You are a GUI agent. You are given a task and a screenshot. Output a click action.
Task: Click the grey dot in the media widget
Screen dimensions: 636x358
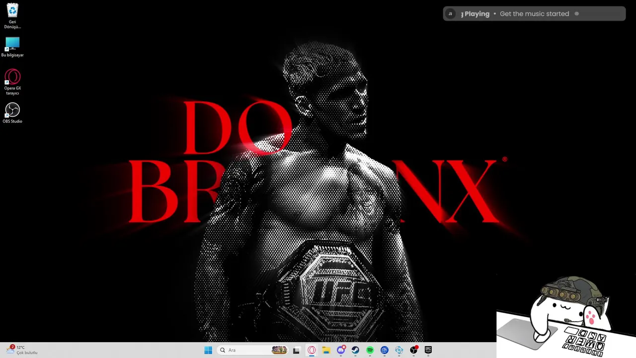577,14
